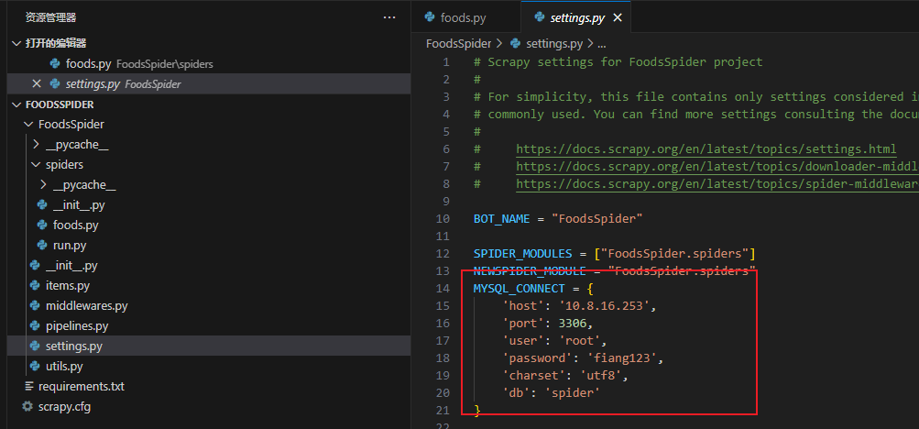Click Python icon beside items.py
This screenshot has height=429, width=919.
click(x=35, y=286)
